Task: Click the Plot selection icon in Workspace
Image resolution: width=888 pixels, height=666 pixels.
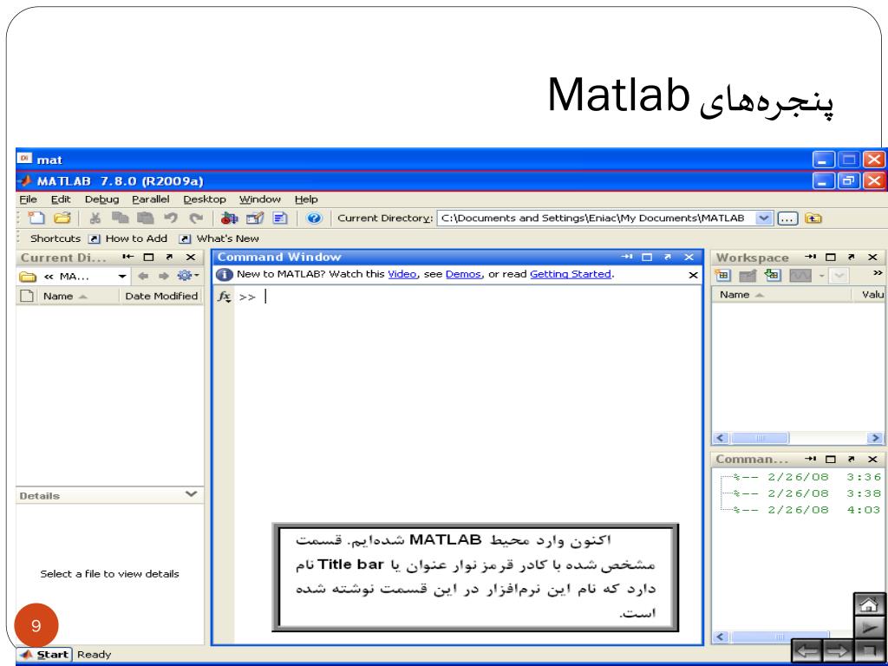Action: [800, 276]
